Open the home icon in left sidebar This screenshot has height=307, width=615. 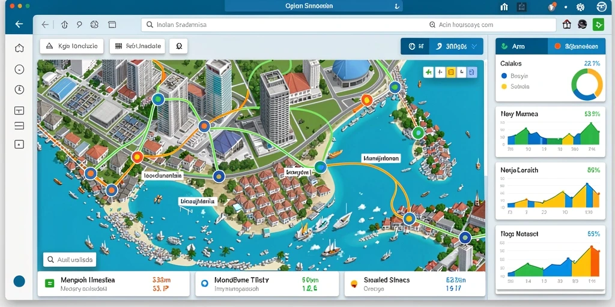[x=19, y=48]
